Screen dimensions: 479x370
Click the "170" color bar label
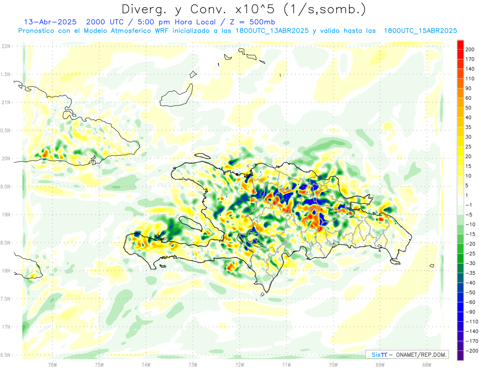tap(470, 59)
